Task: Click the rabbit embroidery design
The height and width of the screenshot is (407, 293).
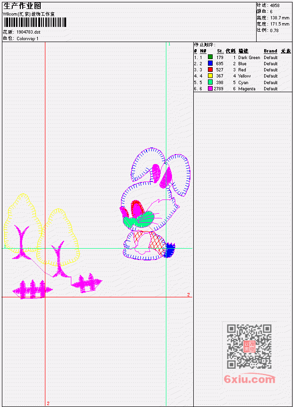Action: (x=155, y=204)
